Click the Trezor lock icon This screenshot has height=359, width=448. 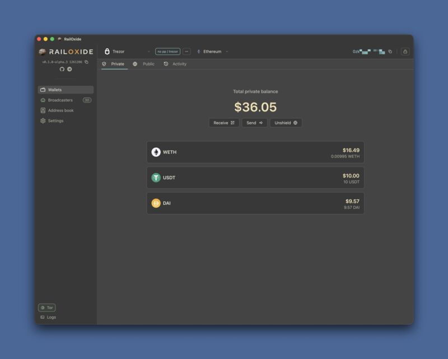107,52
